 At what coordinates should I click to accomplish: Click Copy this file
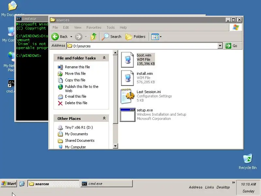[x=75, y=80]
